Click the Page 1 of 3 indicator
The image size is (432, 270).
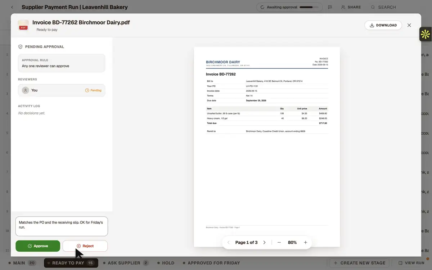(x=246, y=243)
